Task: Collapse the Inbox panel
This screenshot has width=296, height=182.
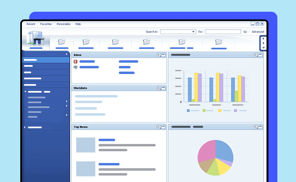Action: click(x=163, y=55)
